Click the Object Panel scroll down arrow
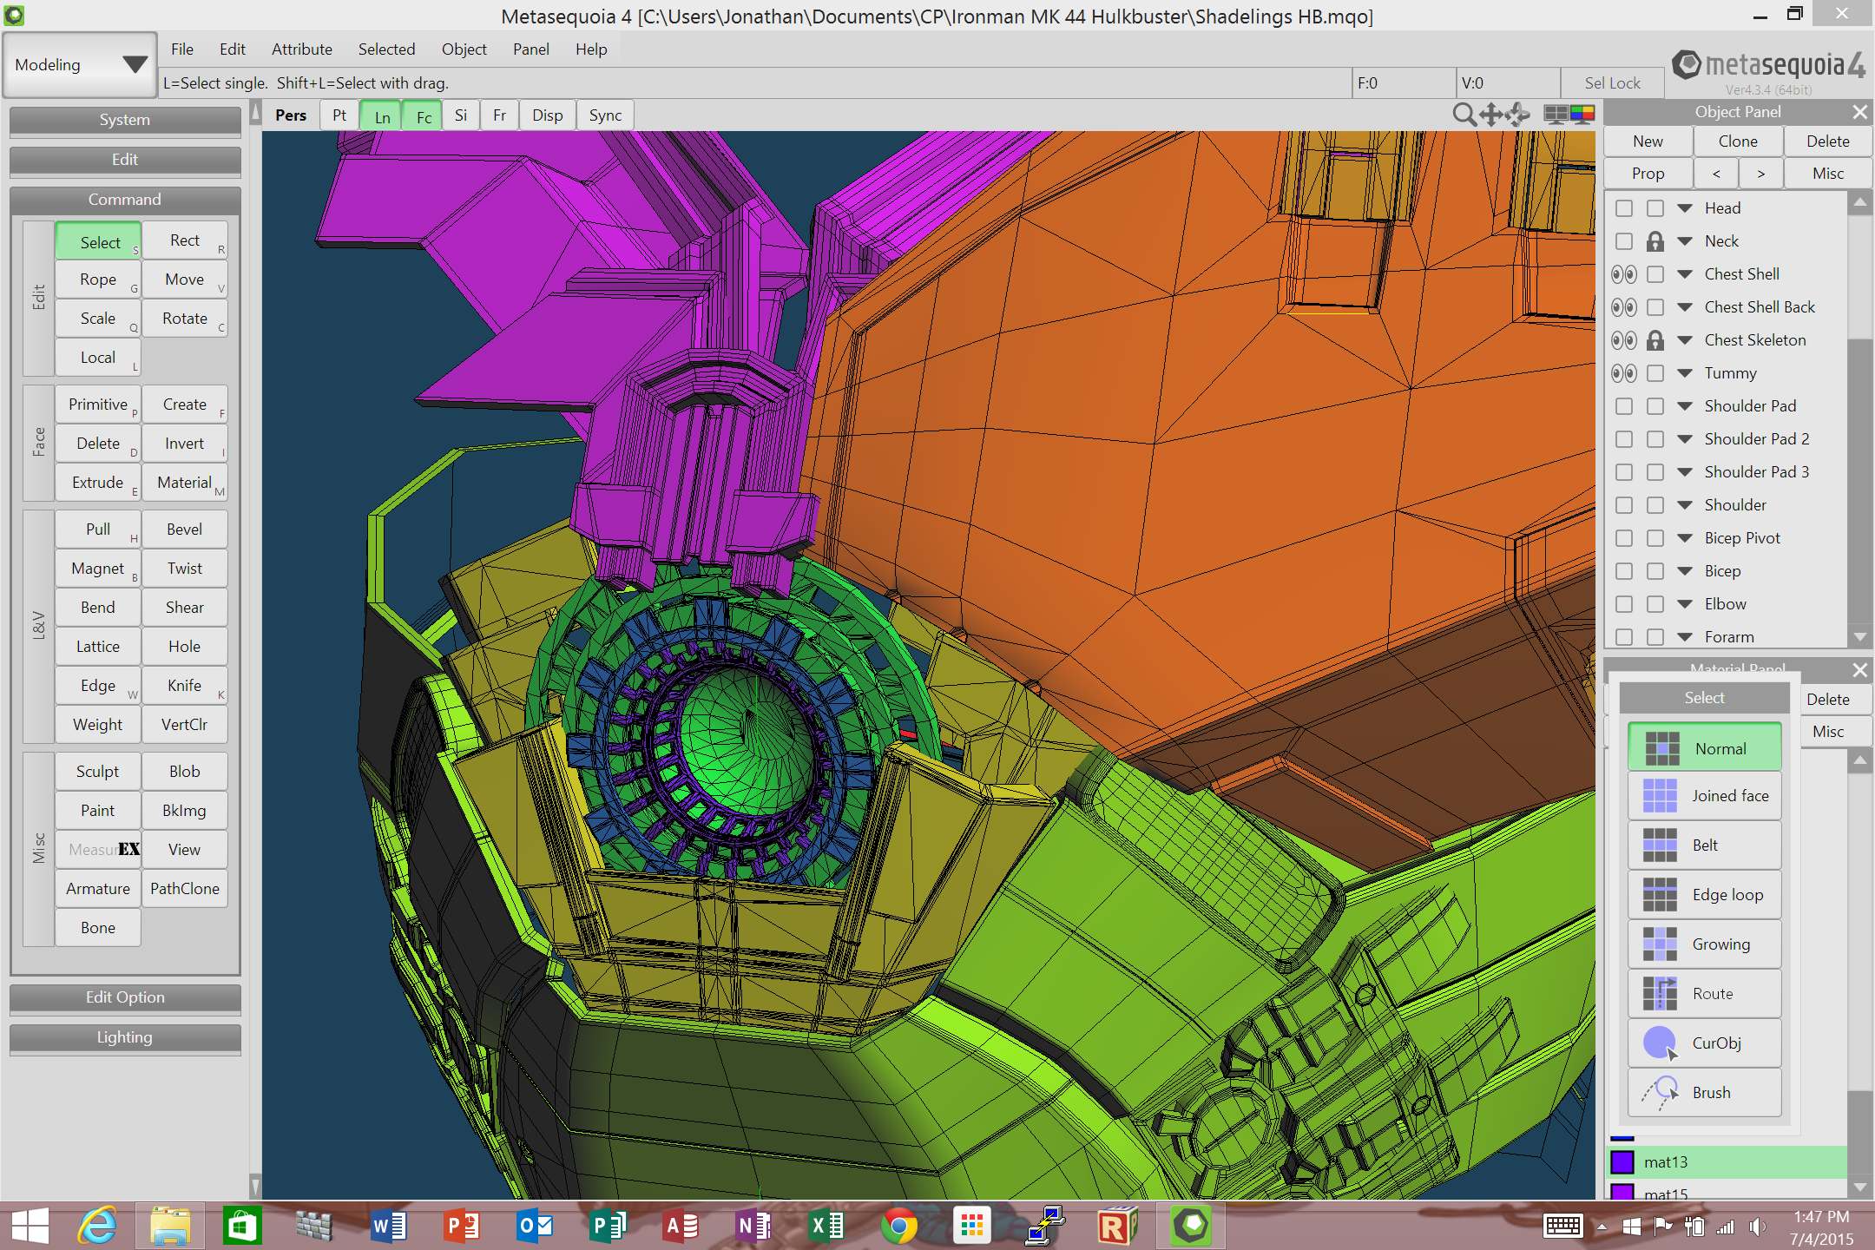 pyautogui.click(x=1859, y=637)
